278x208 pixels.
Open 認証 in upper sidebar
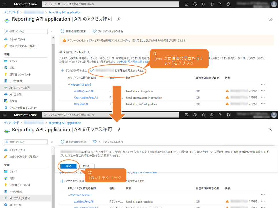(x=12, y=68)
